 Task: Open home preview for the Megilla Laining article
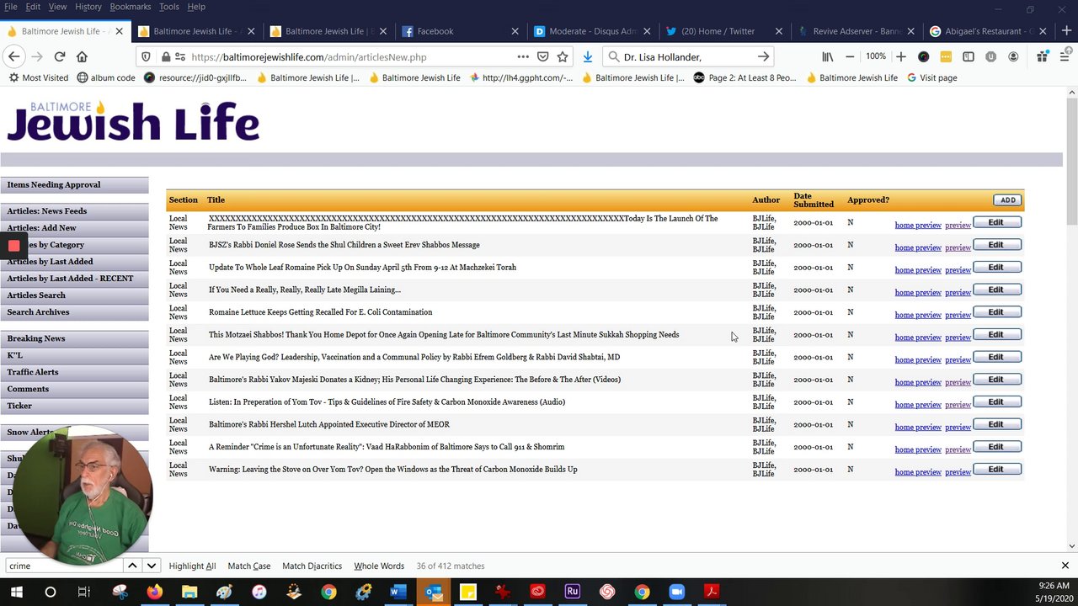(x=917, y=293)
